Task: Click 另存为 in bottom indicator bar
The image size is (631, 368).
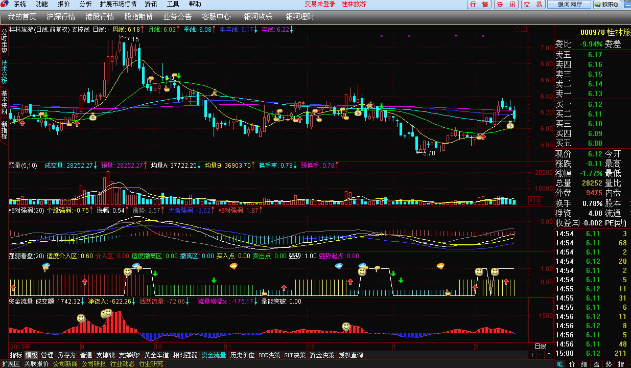Action: coord(66,355)
